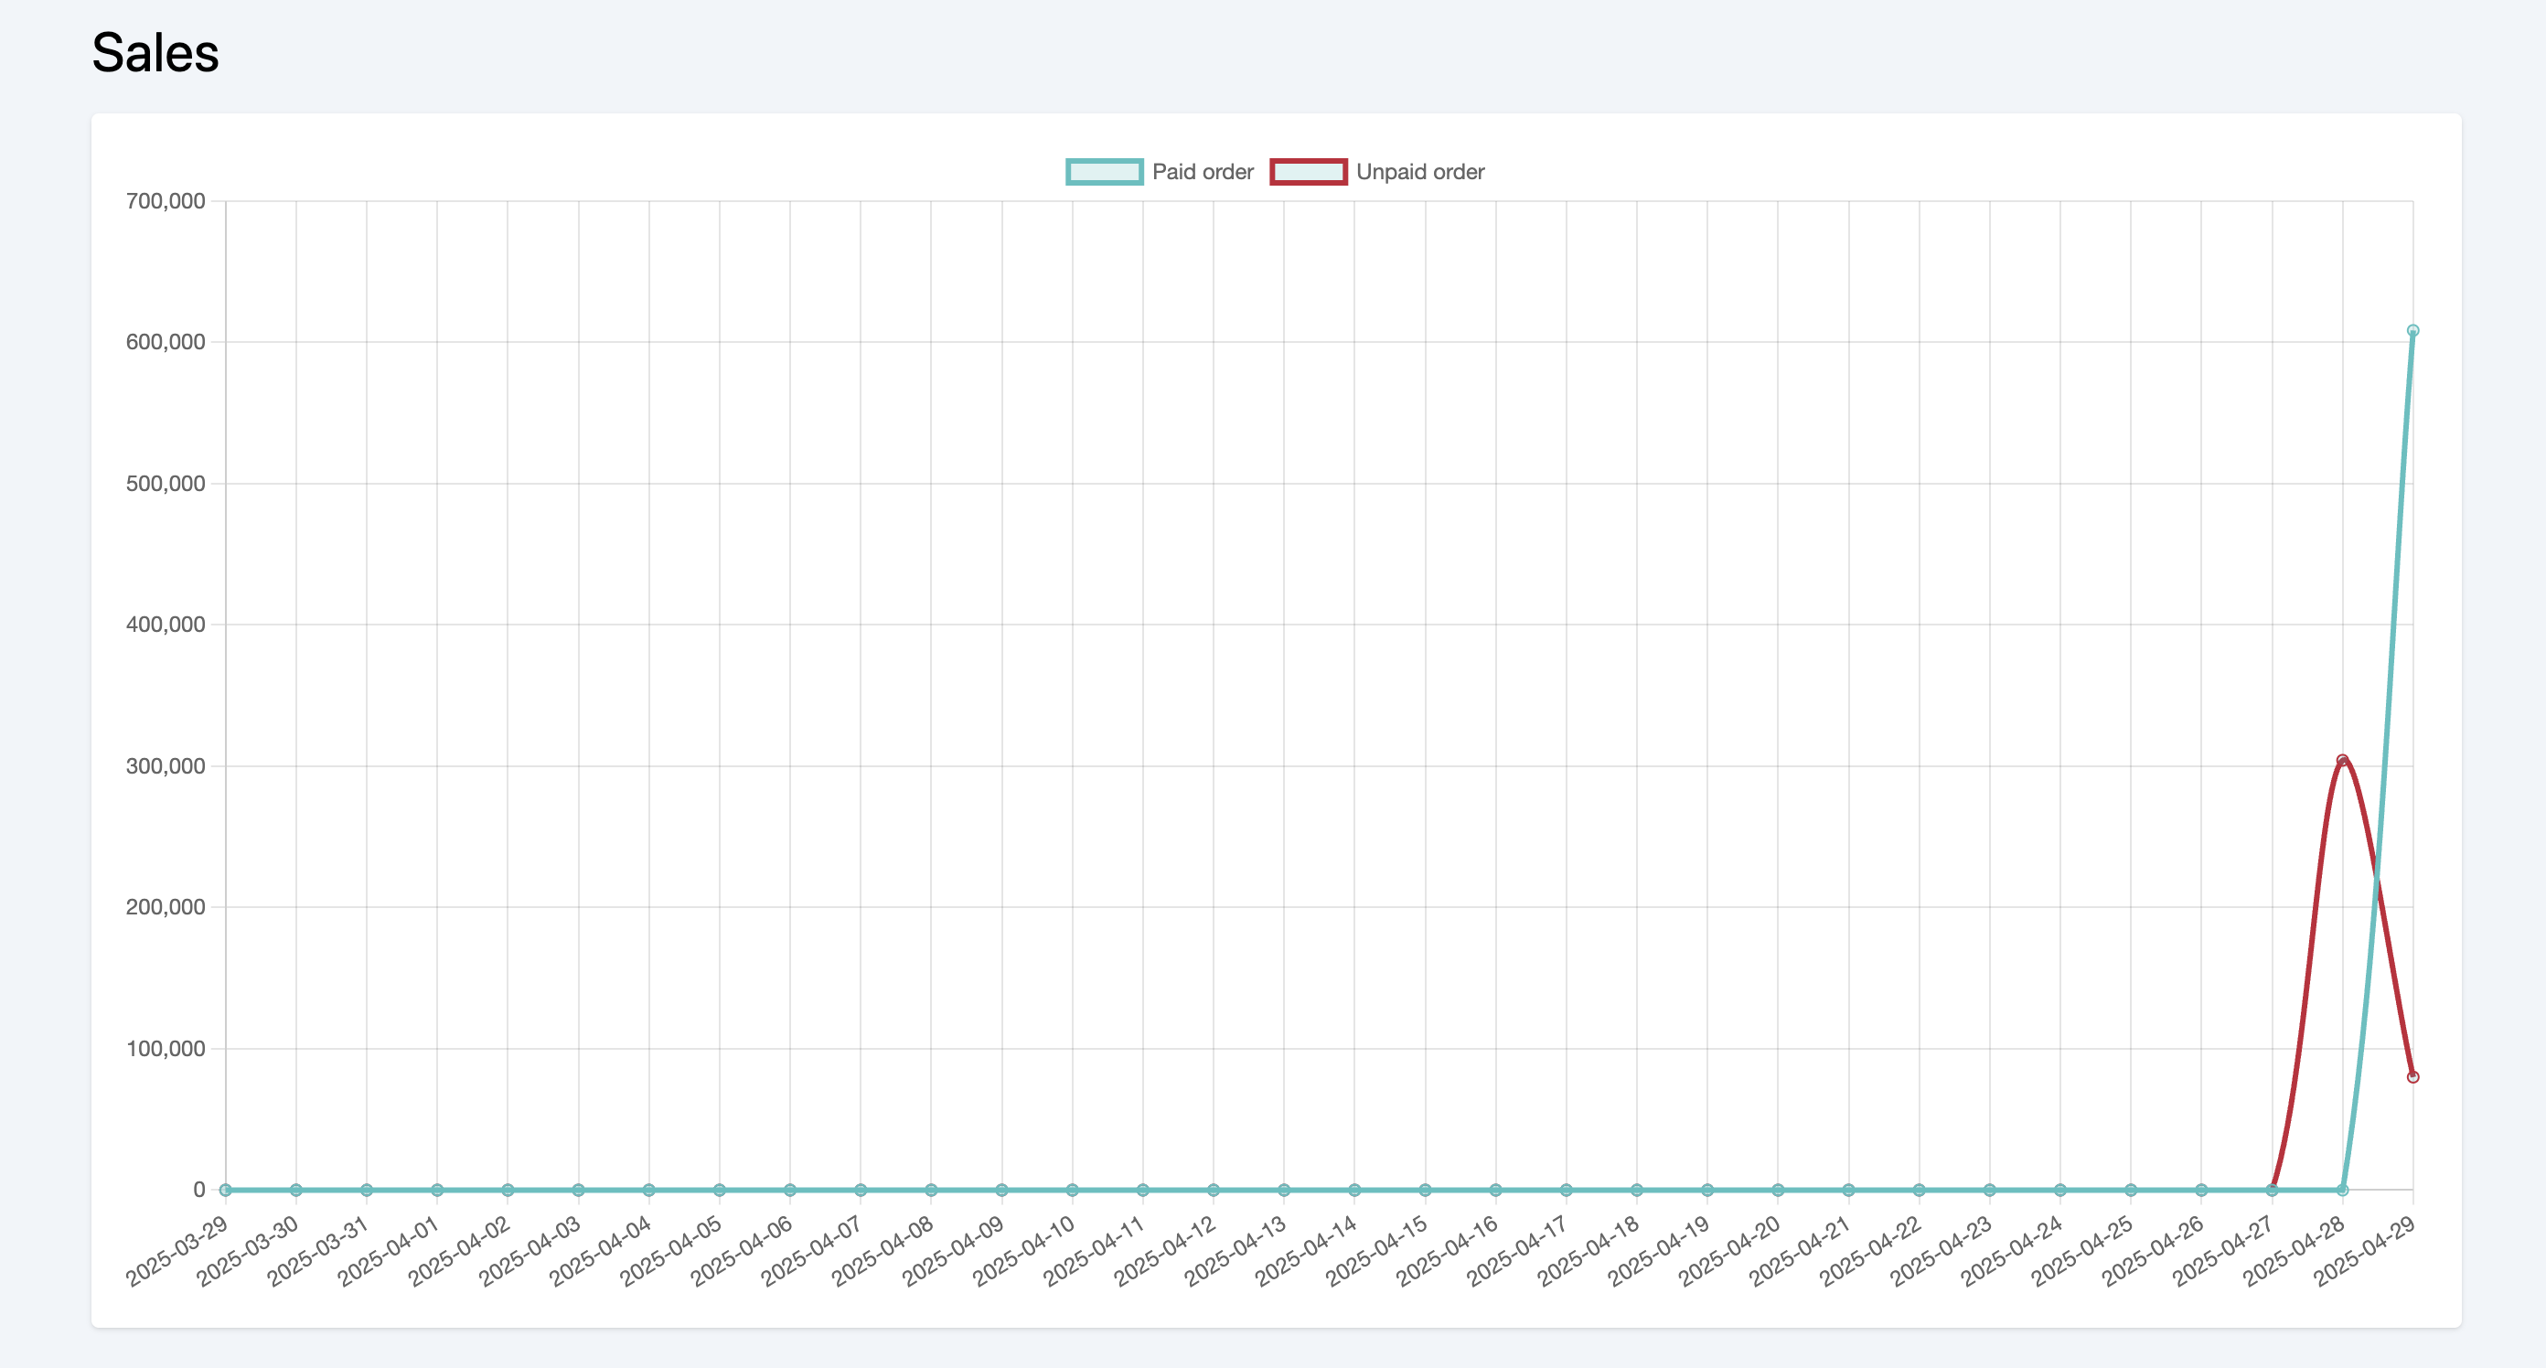Toggle the Unpaid order legend swatch
Screen dimensions: 2546x1368
[1308, 172]
